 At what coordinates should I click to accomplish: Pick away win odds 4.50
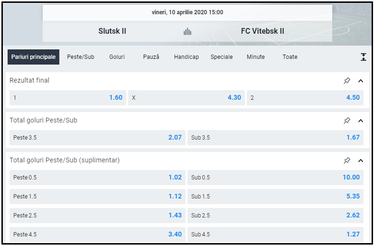tap(305, 98)
